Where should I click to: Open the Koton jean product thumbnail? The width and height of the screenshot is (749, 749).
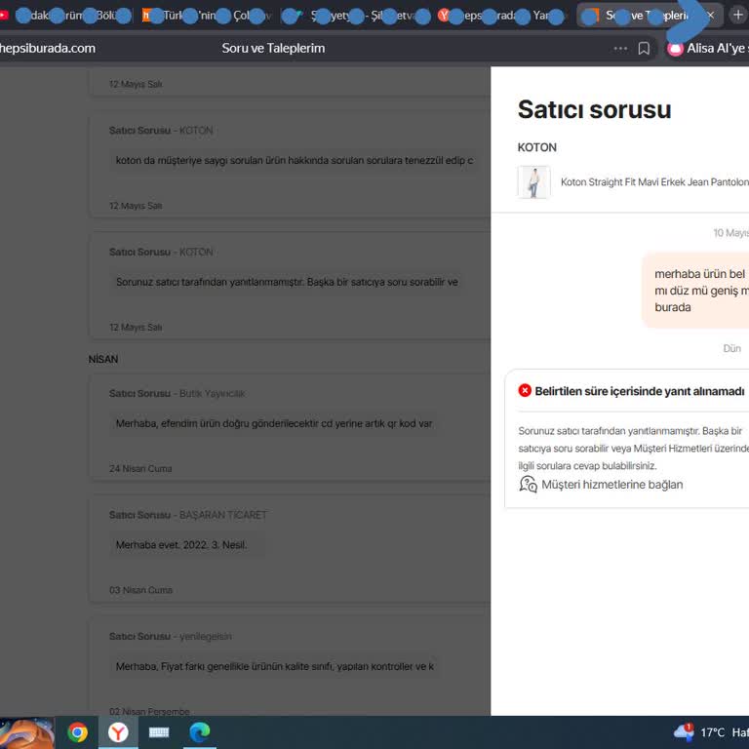[533, 182]
